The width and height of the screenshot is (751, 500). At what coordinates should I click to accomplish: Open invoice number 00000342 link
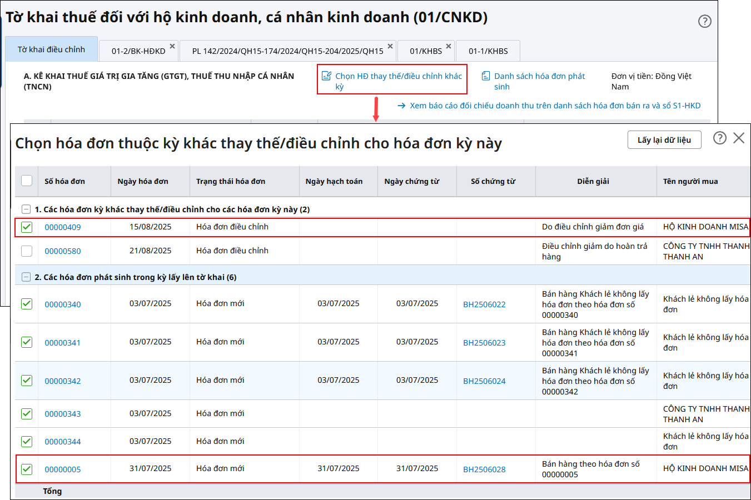[63, 381]
